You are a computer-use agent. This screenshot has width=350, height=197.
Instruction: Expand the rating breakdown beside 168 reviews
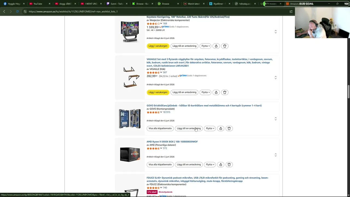(161, 24)
